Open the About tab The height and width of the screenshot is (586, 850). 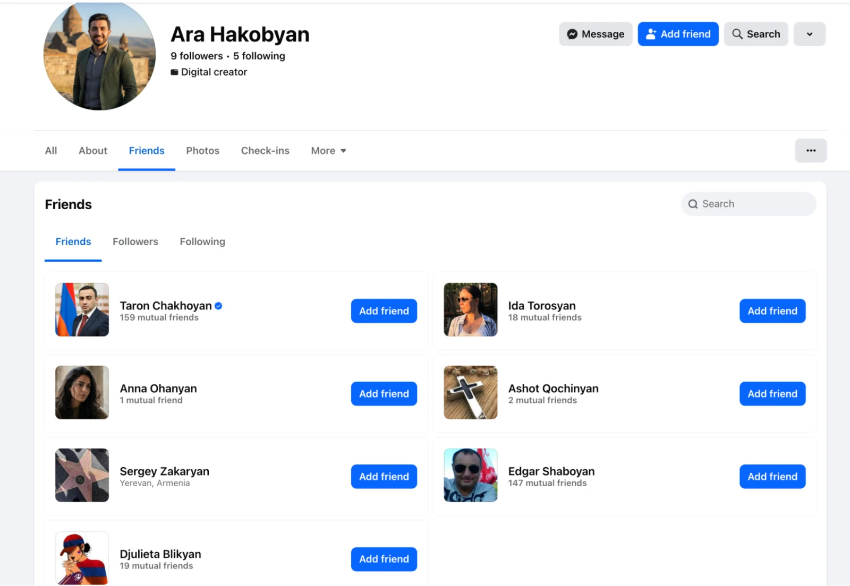[93, 151]
